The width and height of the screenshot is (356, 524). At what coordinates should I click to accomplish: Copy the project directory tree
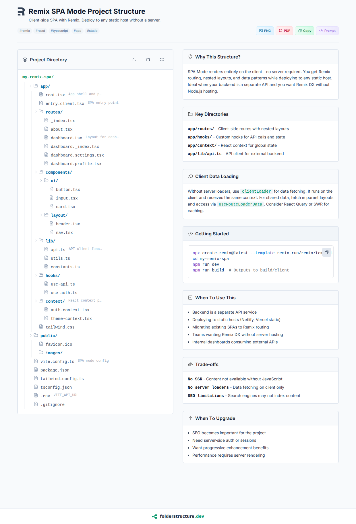click(x=134, y=60)
